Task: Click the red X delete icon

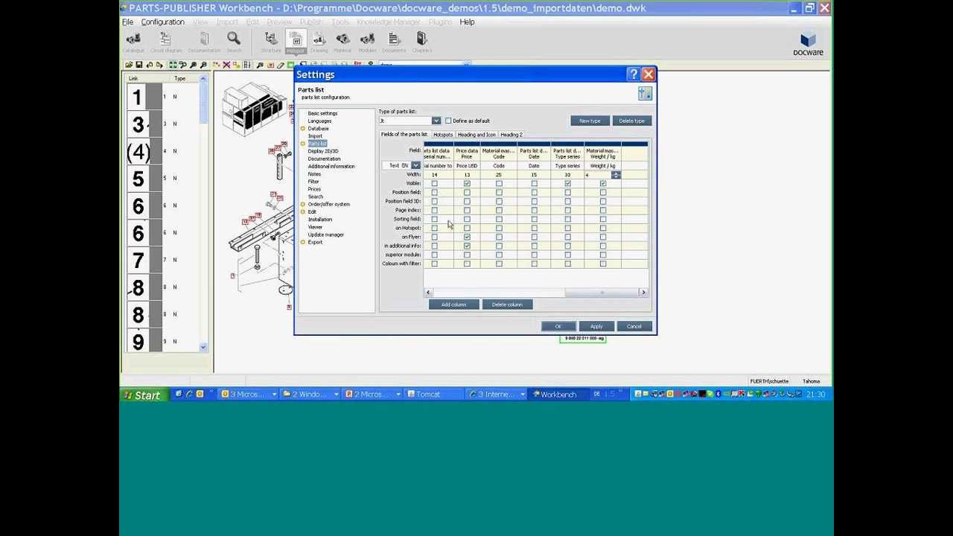Action: (226, 66)
